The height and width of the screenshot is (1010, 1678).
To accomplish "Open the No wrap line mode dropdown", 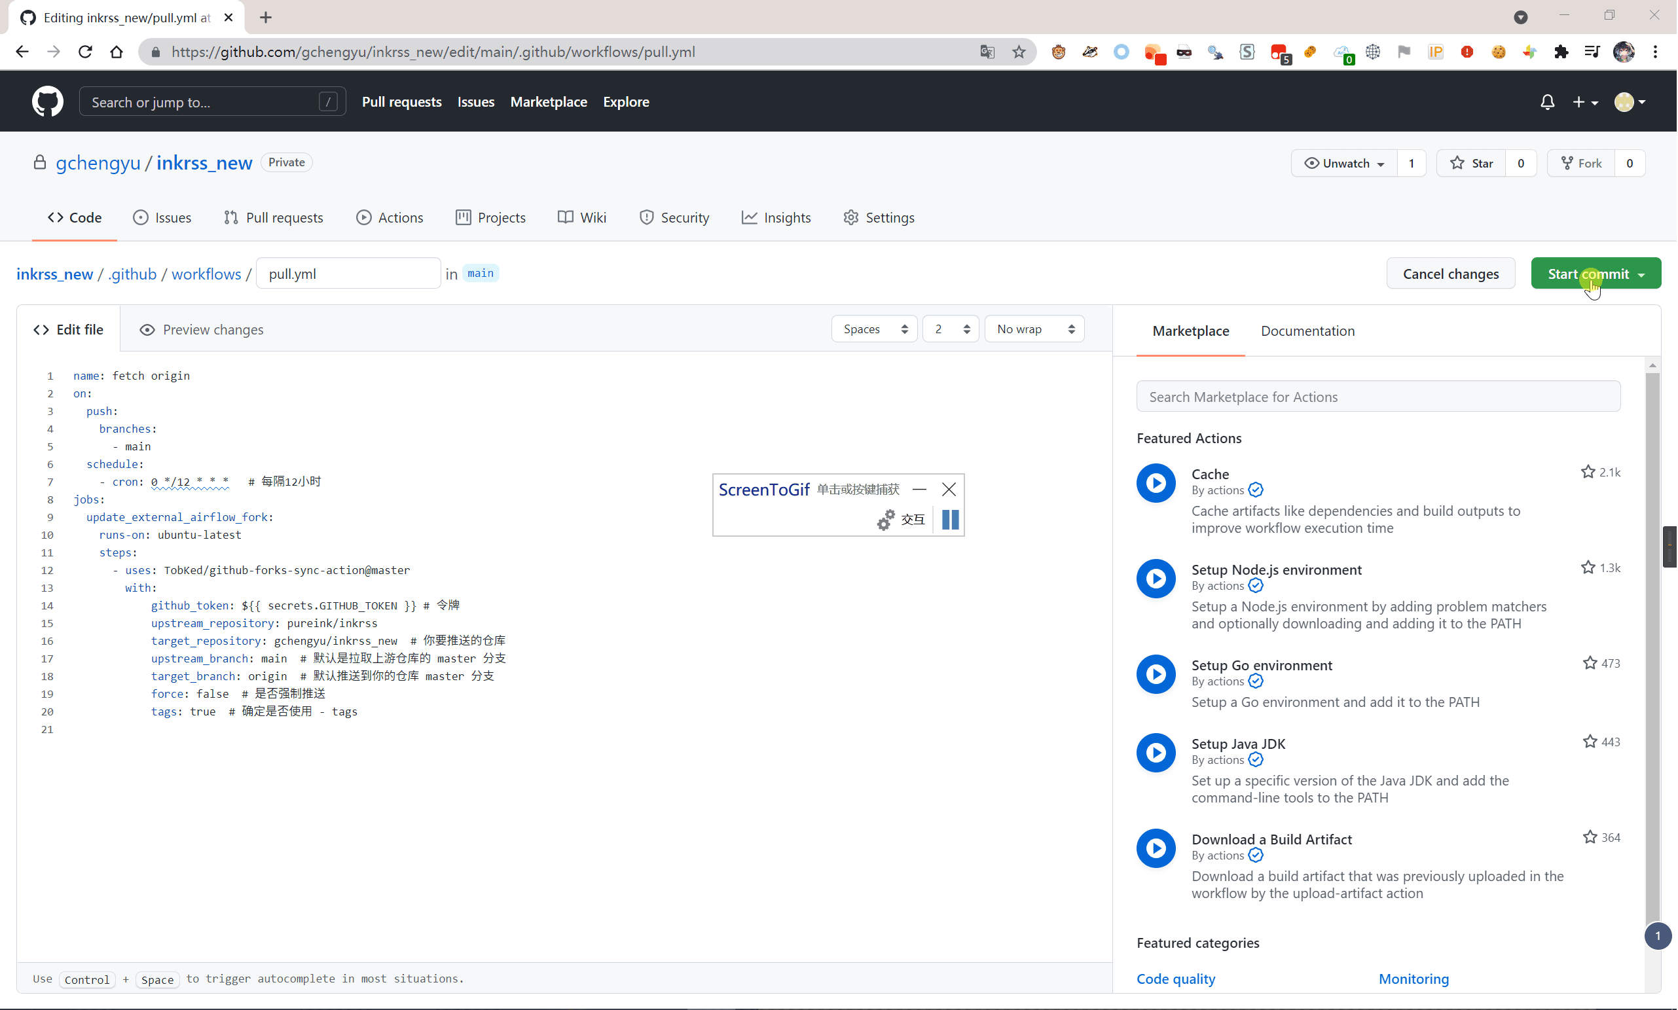I will coord(1034,329).
